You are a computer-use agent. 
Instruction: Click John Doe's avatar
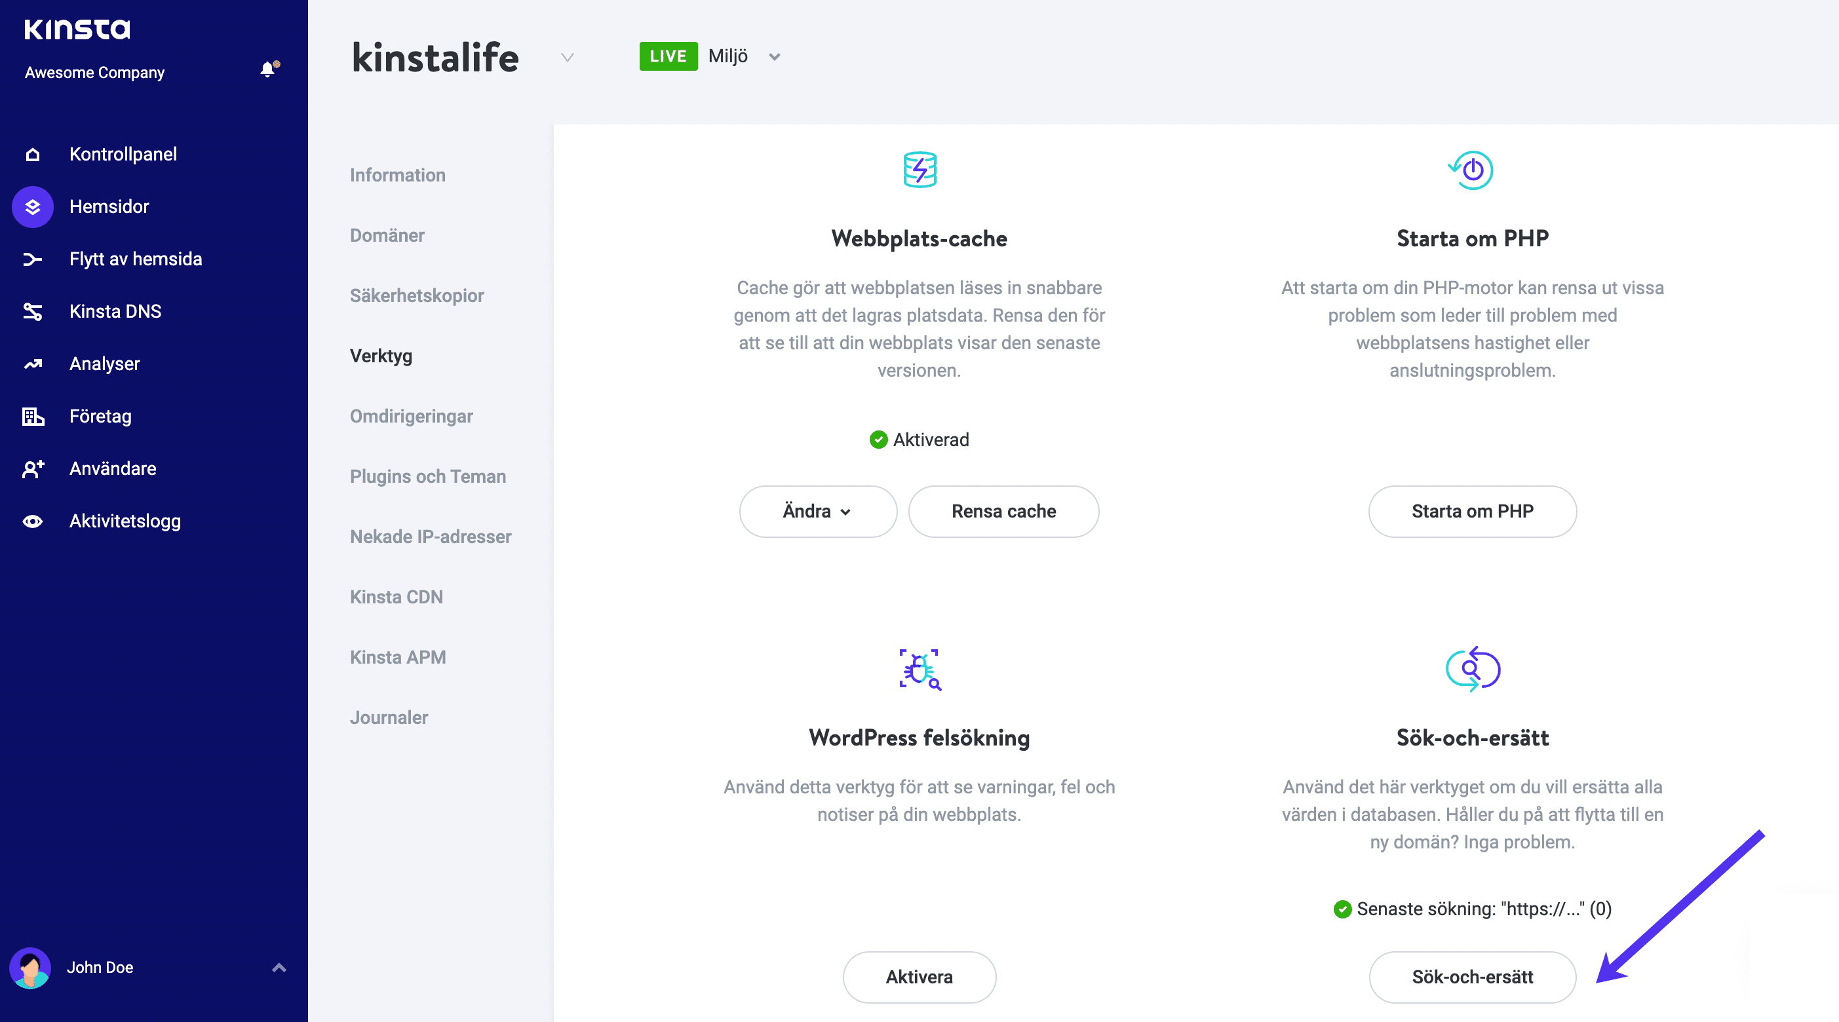30,968
